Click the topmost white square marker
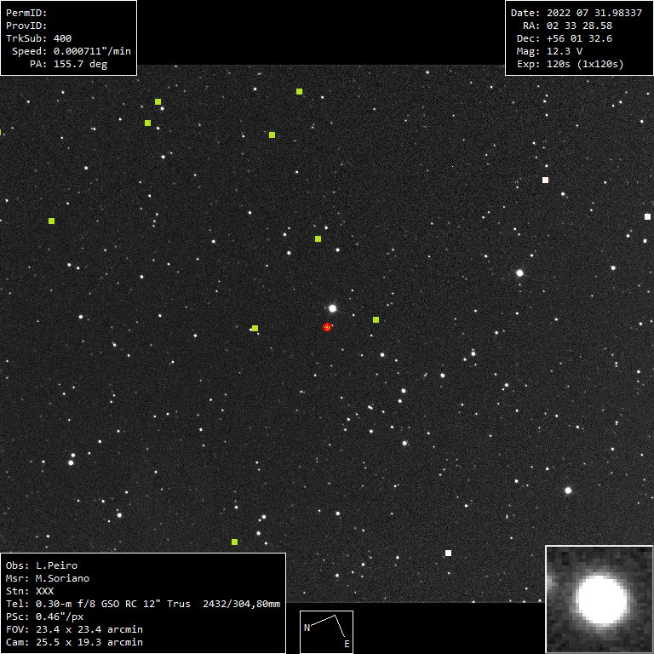Image resolution: width=654 pixels, height=654 pixels. tap(545, 180)
